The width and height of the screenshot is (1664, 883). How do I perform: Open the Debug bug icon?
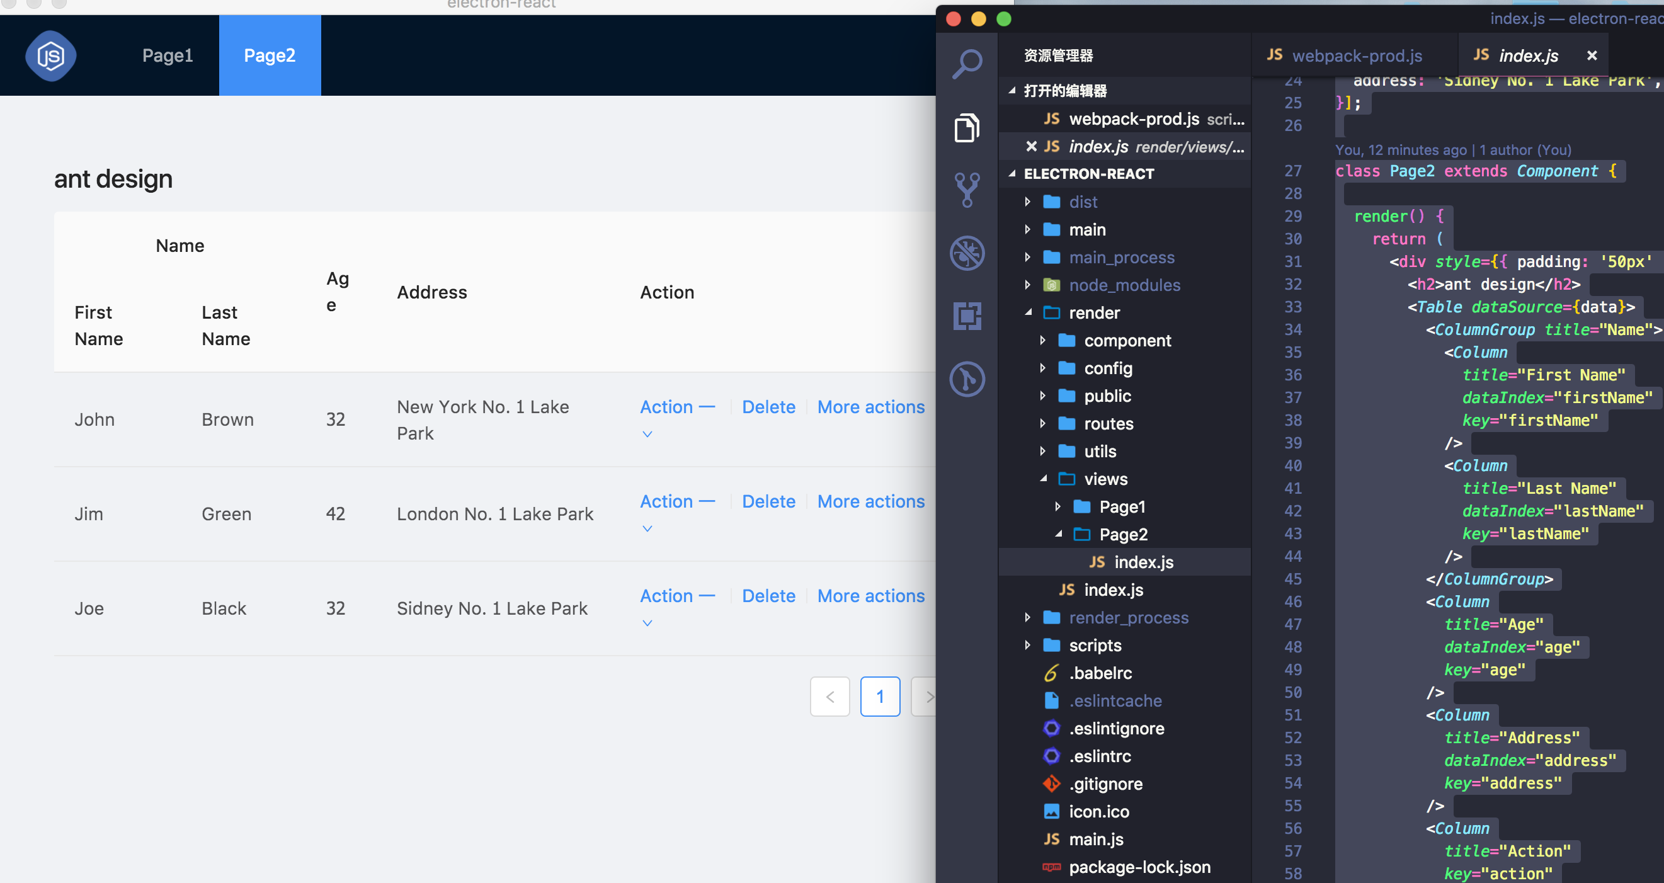tap(967, 252)
